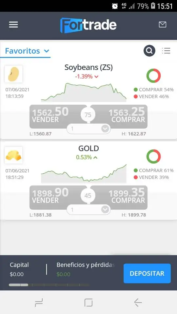Tap the Soybeans bean icon
This screenshot has width=177, height=314.
pyautogui.click(x=13, y=74)
